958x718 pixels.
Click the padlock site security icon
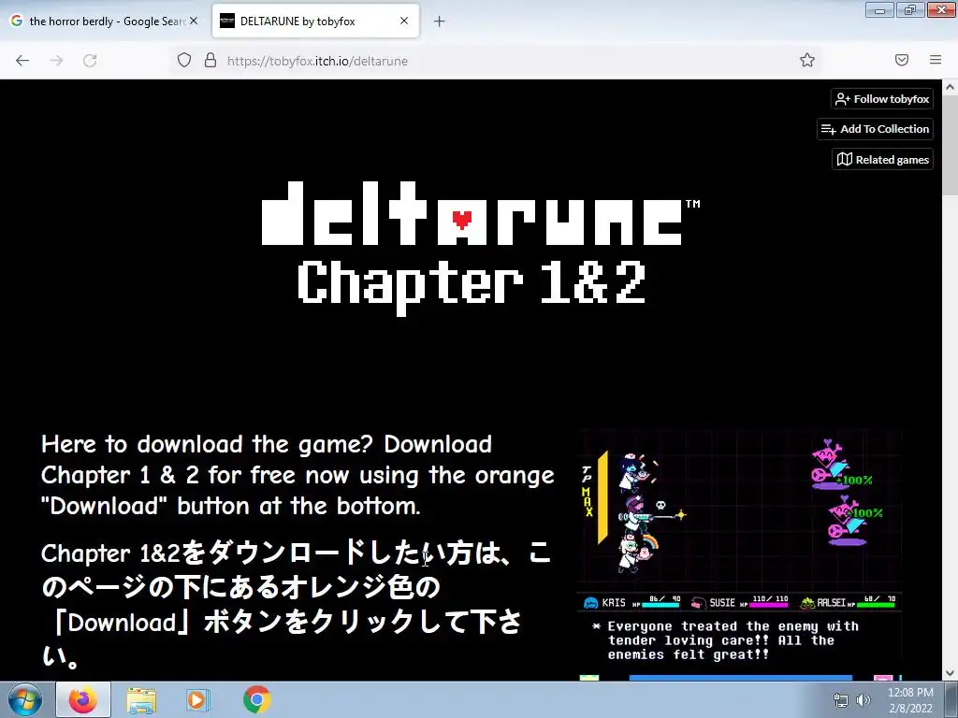(210, 60)
